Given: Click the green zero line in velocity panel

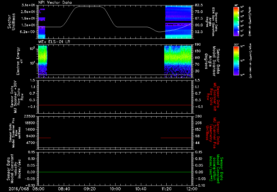Looking at the screenshot, I should pos(115,172).
